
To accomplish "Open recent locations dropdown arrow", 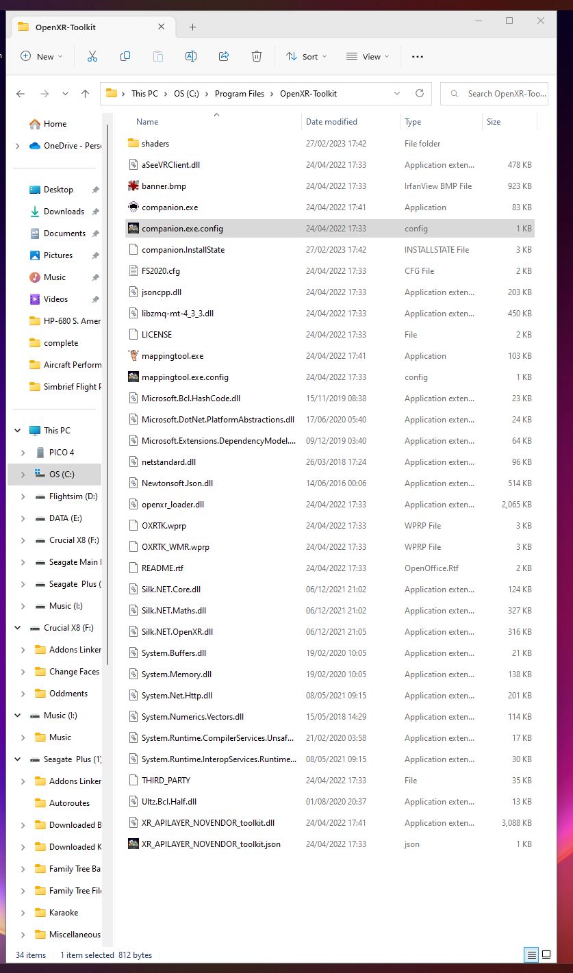I will pyautogui.click(x=65, y=94).
